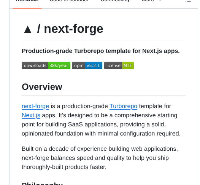Click the triangle logo in the heading
The width and height of the screenshot is (200, 185).
click(27, 29)
